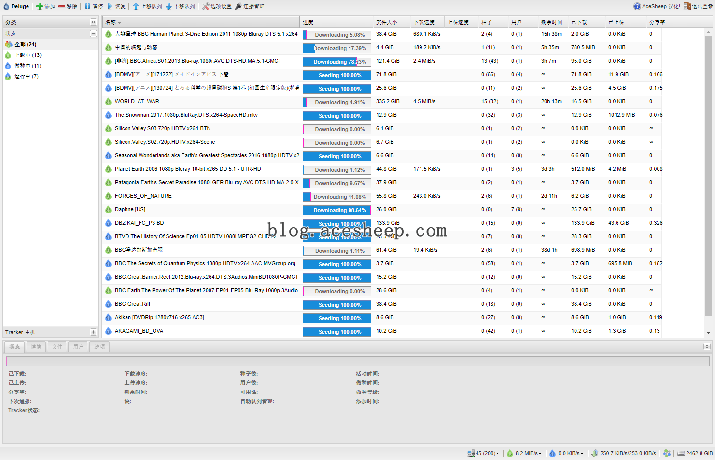Click the green plus 添加 toolbar icon
This screenshot has height=461, width=715.
click(x=40, y=6)
